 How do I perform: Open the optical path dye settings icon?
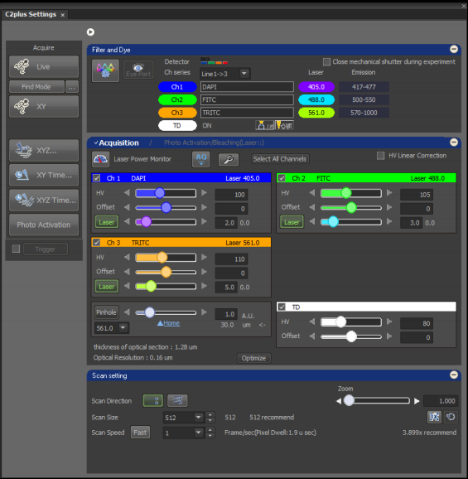105,70
